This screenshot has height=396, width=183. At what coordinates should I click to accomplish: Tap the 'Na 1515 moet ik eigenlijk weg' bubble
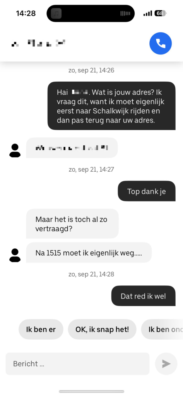[89, 253]
